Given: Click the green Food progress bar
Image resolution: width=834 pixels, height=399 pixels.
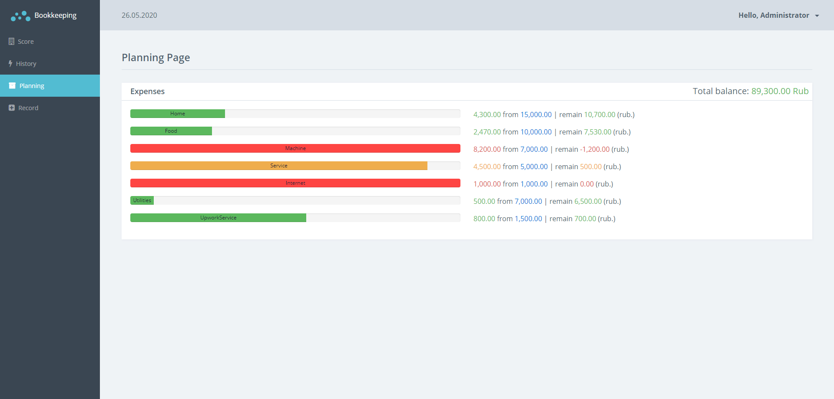Looking at the screenshot, I should [171, 131].
